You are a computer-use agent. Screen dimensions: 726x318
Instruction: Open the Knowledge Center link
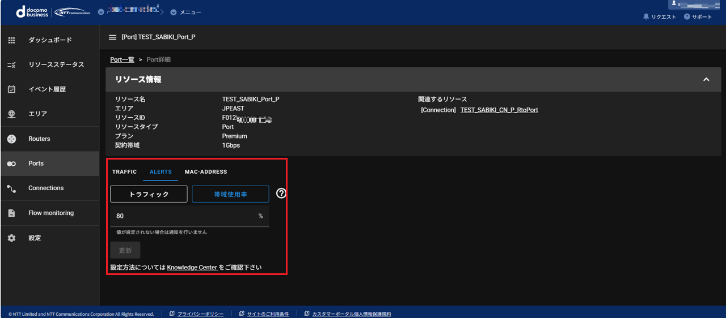(x=192, y=268)
